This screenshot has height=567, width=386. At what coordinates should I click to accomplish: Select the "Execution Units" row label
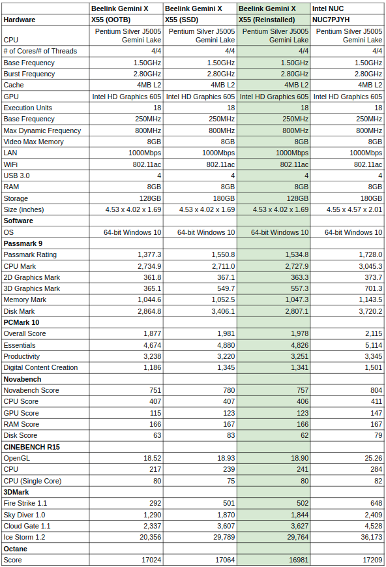point(28,108)
